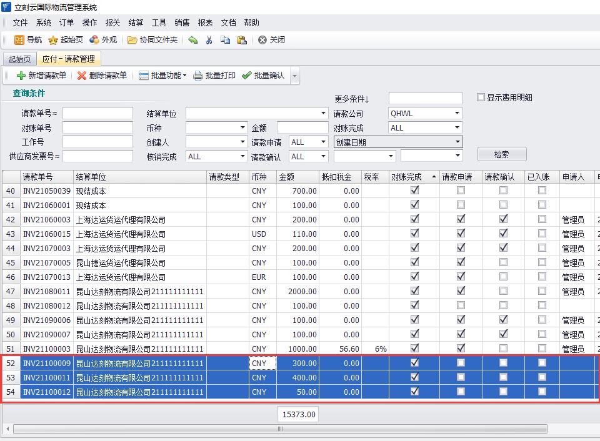Image resolution: width=600 pixels, height=441 pixels.
Task: Toggle 请款确认 checkbox for INV21070013
Action: click(x=503, y=277)
